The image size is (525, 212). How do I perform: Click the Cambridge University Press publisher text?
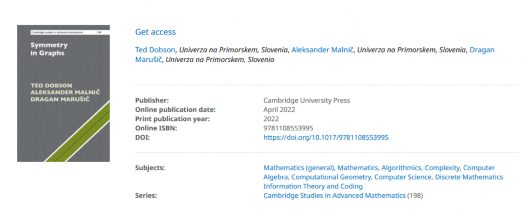[307, 101]
